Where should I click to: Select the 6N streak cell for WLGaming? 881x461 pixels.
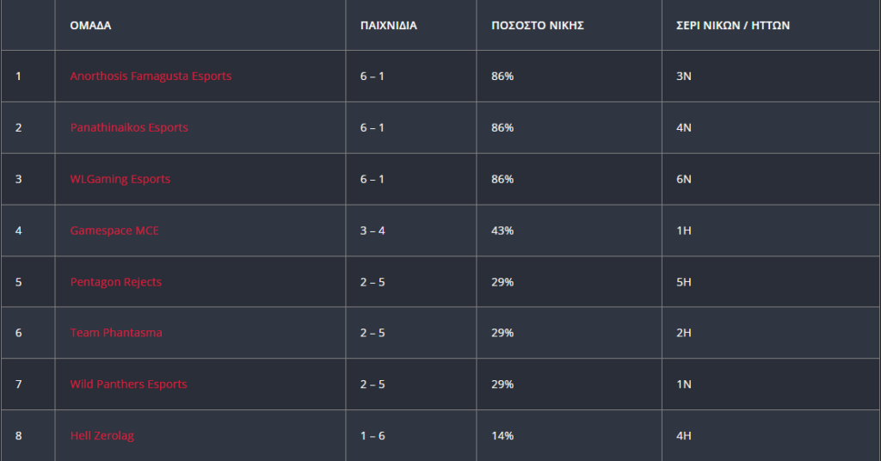[771, 179]
